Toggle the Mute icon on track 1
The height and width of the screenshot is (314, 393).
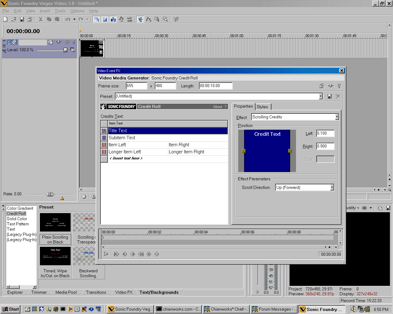point(67,42)
